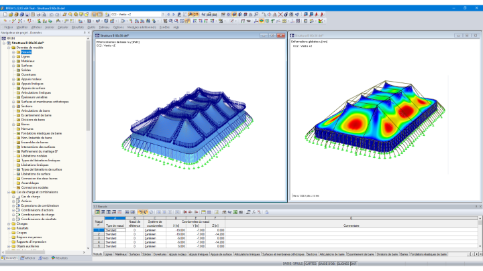The image size is (483, 271).
Task: Click tab strip scroll-right arrow
Action: coord(477,254)
